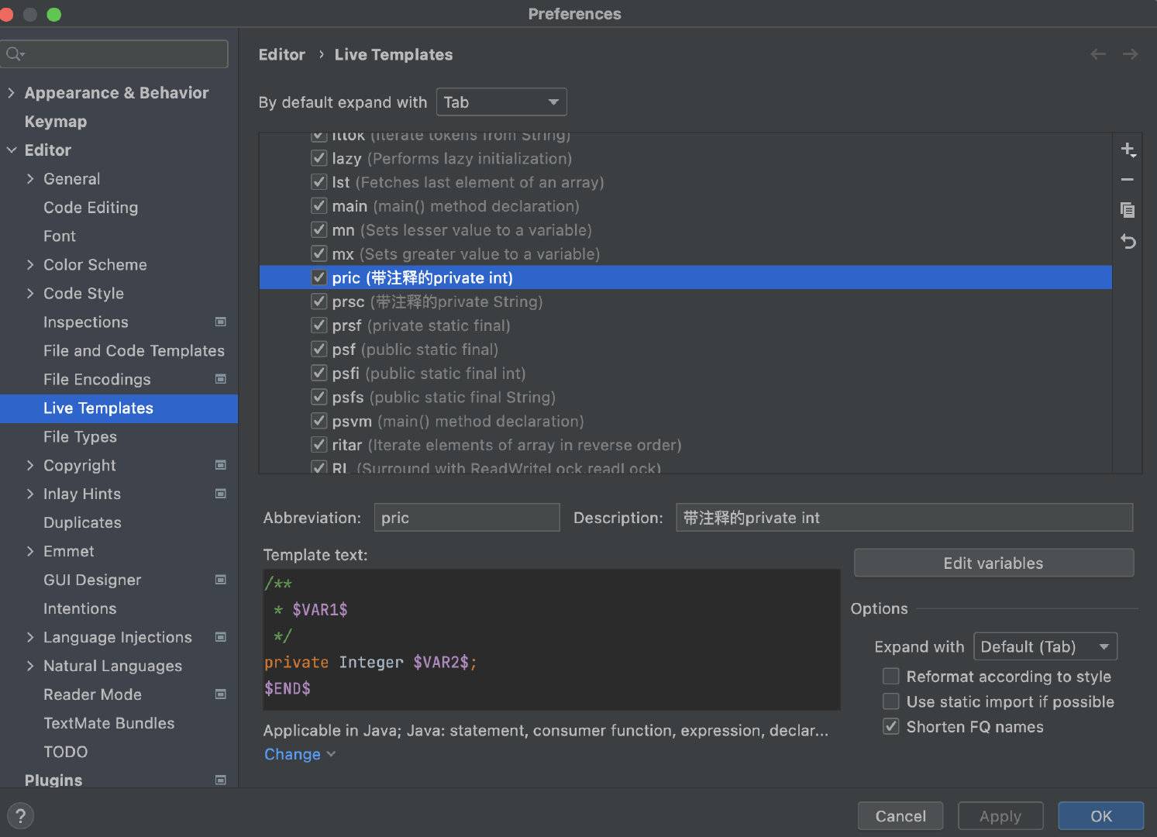Open Intentions settings page
Viewport: 1157px width, 837px height.
(80, 609)
